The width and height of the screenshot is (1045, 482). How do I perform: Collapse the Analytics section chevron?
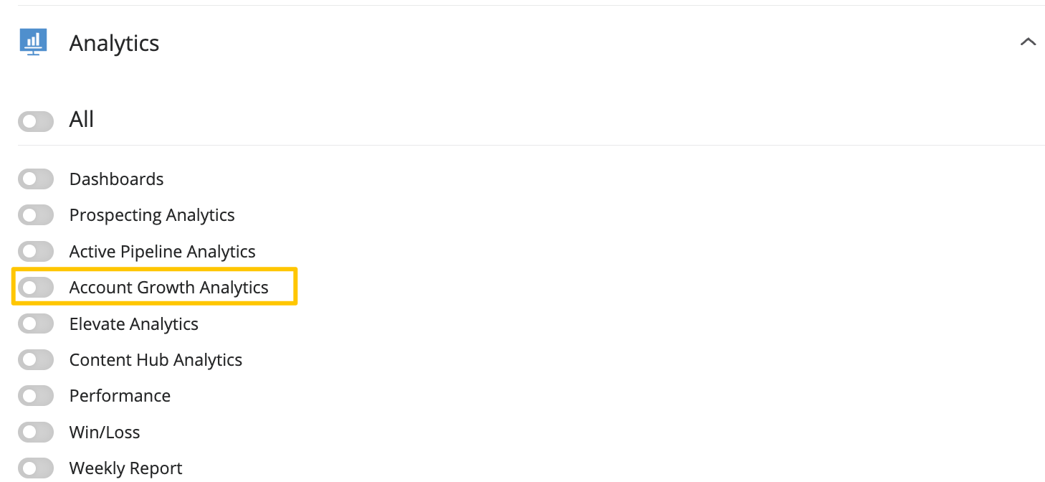click(1028, 42)
